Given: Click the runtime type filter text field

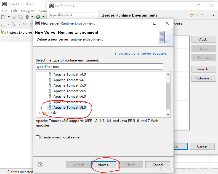Looking at the screenshot, I should tap(99, 67).
